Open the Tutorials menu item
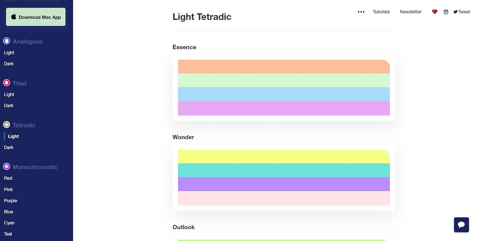Screen dimensions: 478x241 381,12
